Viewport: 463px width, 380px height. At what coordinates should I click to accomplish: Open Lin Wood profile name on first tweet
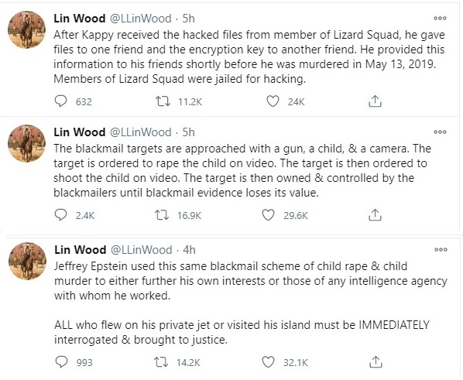[x=80, y=19]
